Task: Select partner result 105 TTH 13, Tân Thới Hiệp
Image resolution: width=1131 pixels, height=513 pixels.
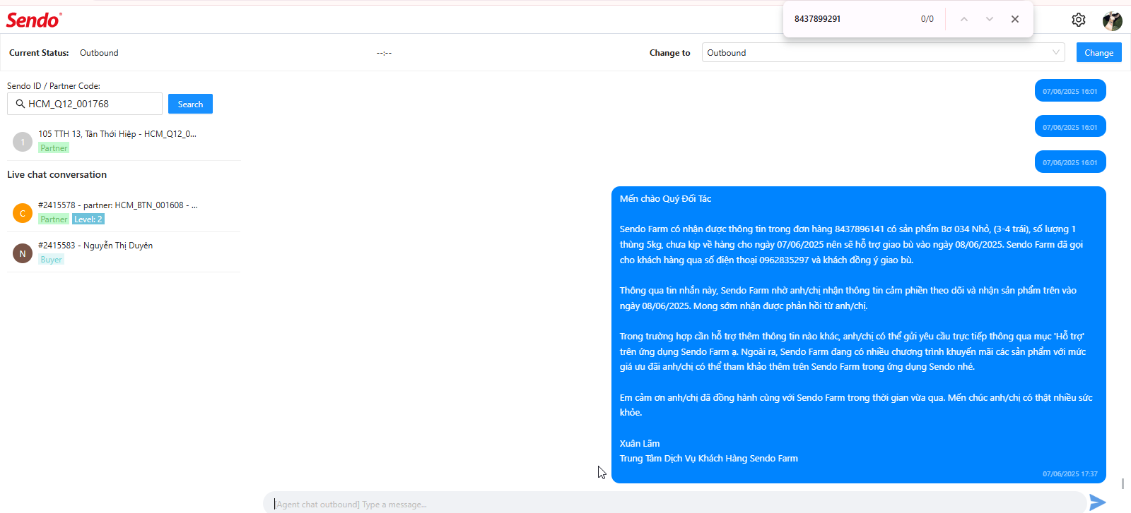Action: point(124,140)
